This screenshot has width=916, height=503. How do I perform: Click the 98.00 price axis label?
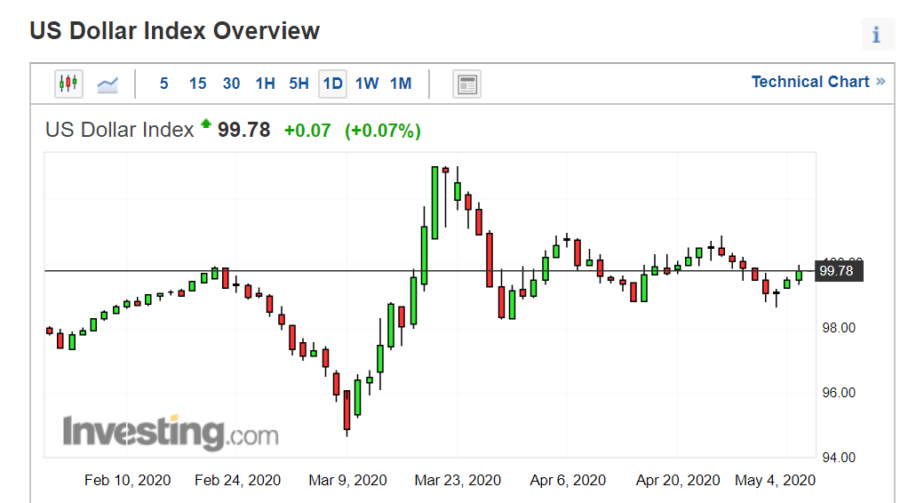[839, 328]
